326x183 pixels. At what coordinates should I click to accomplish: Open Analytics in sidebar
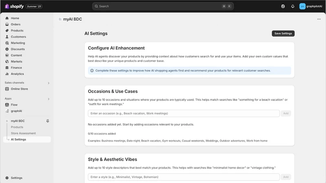[x=18, y=74]
